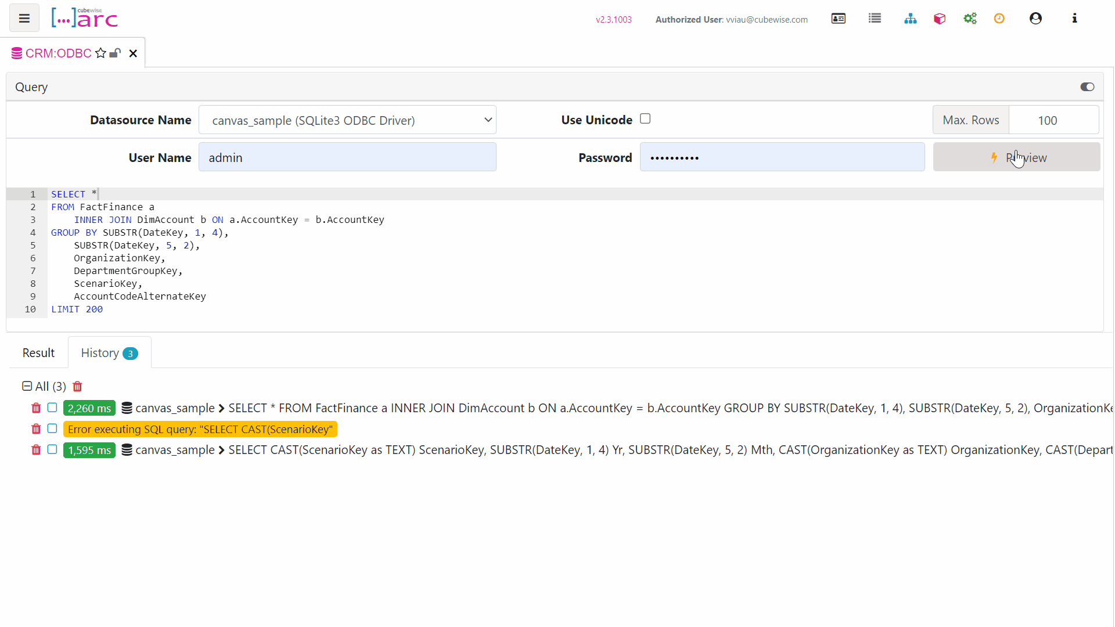This screenshot has height=627, width=1115.
Task: Open the user profile icon
Action: point(1035,19)
